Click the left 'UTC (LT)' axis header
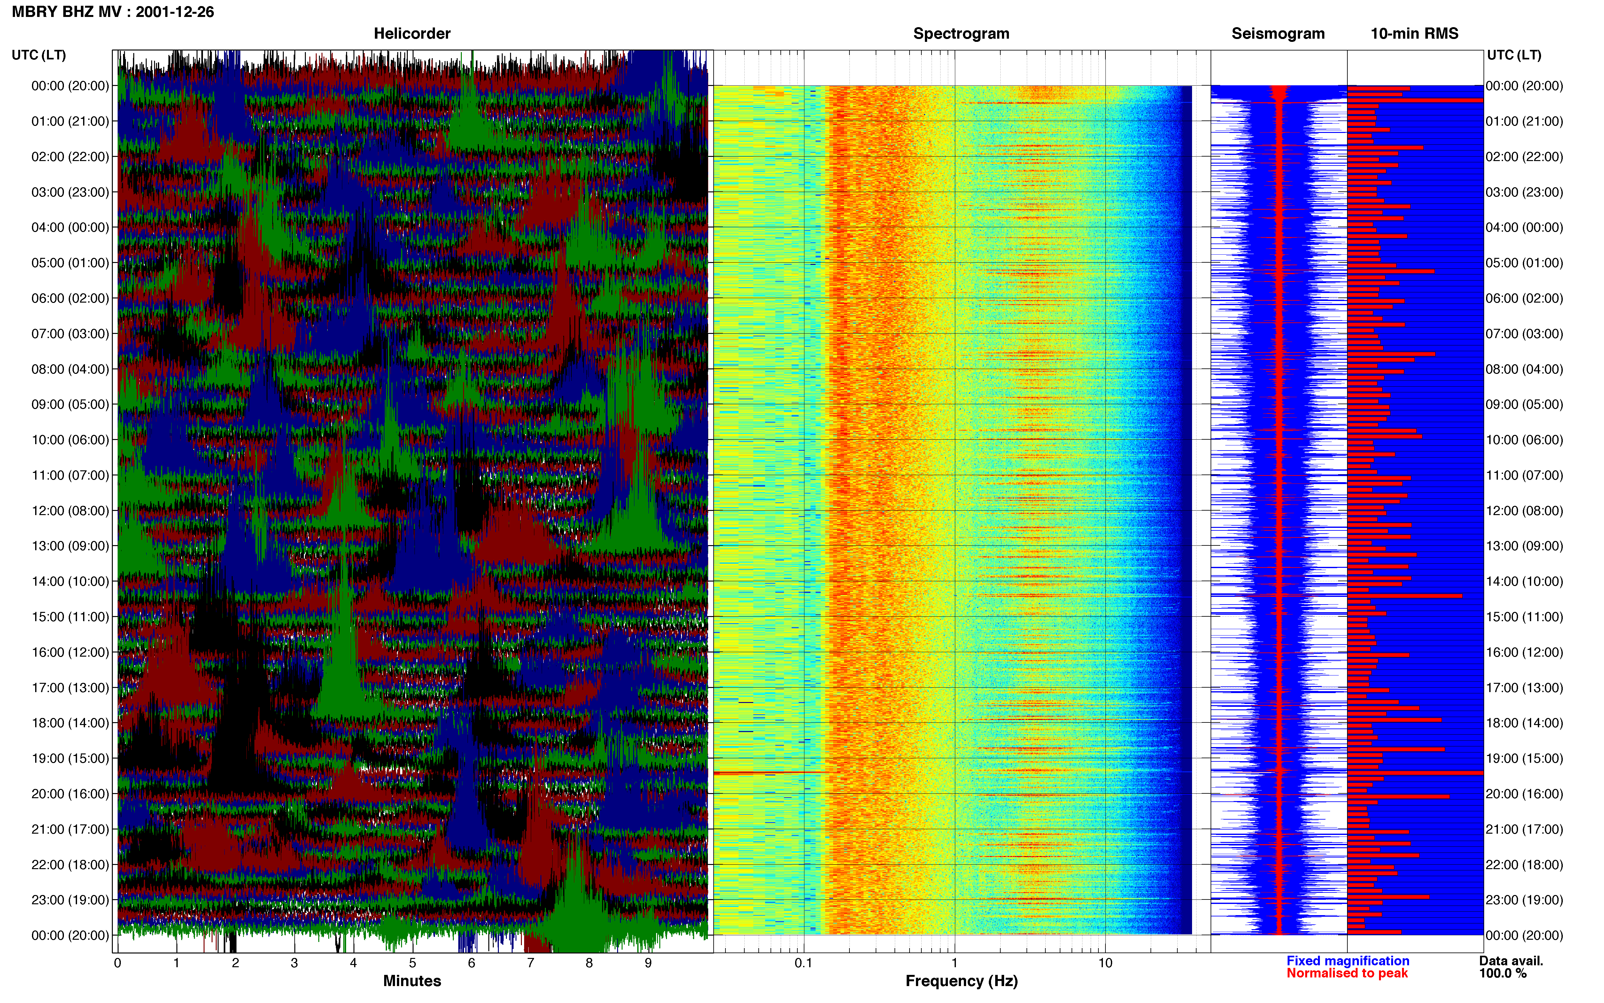 [38, 55]
